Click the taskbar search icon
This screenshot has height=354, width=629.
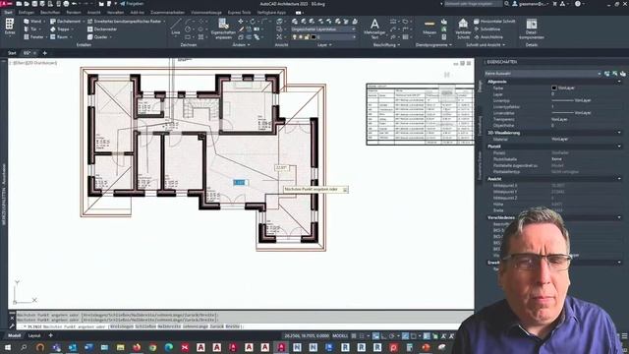[24, 347]
